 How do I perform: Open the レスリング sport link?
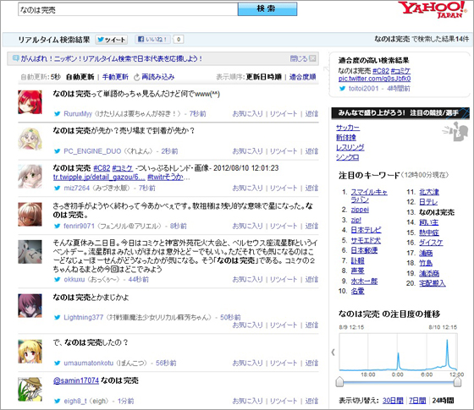point(350,148)
